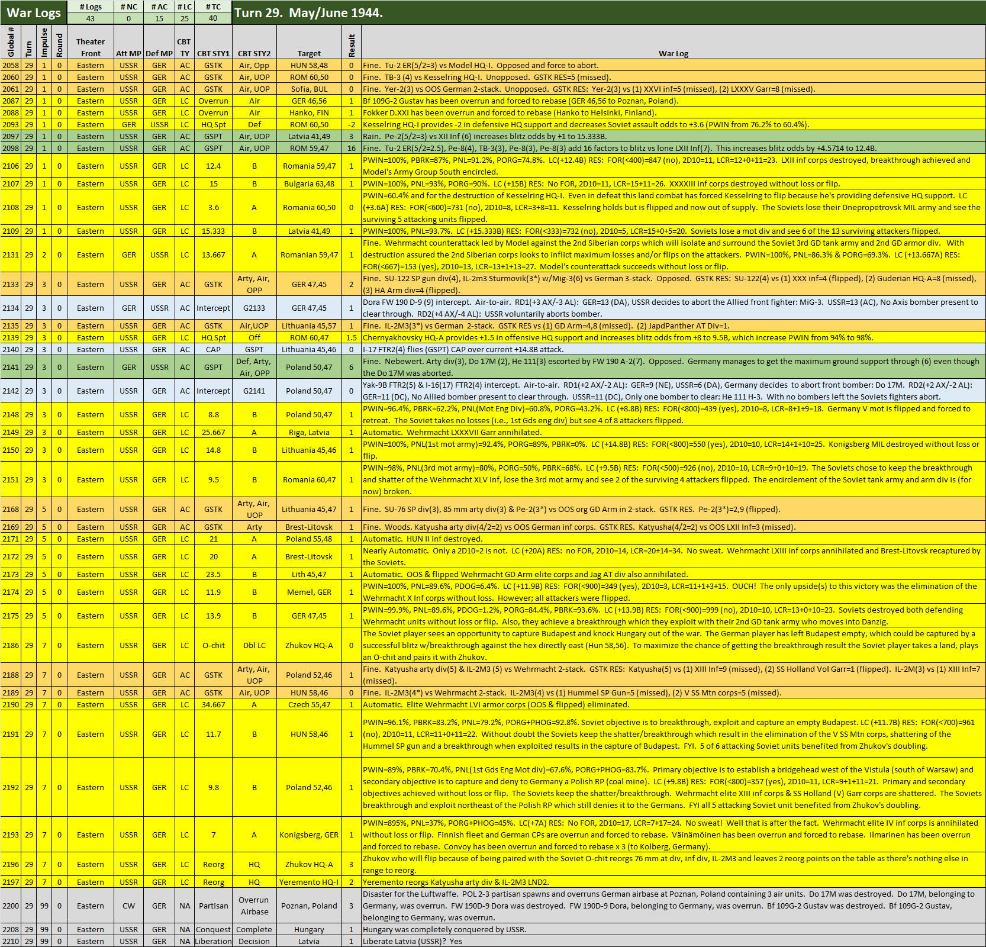Select "Zhukov HQ-A" target in row 2196

[309, 864]
